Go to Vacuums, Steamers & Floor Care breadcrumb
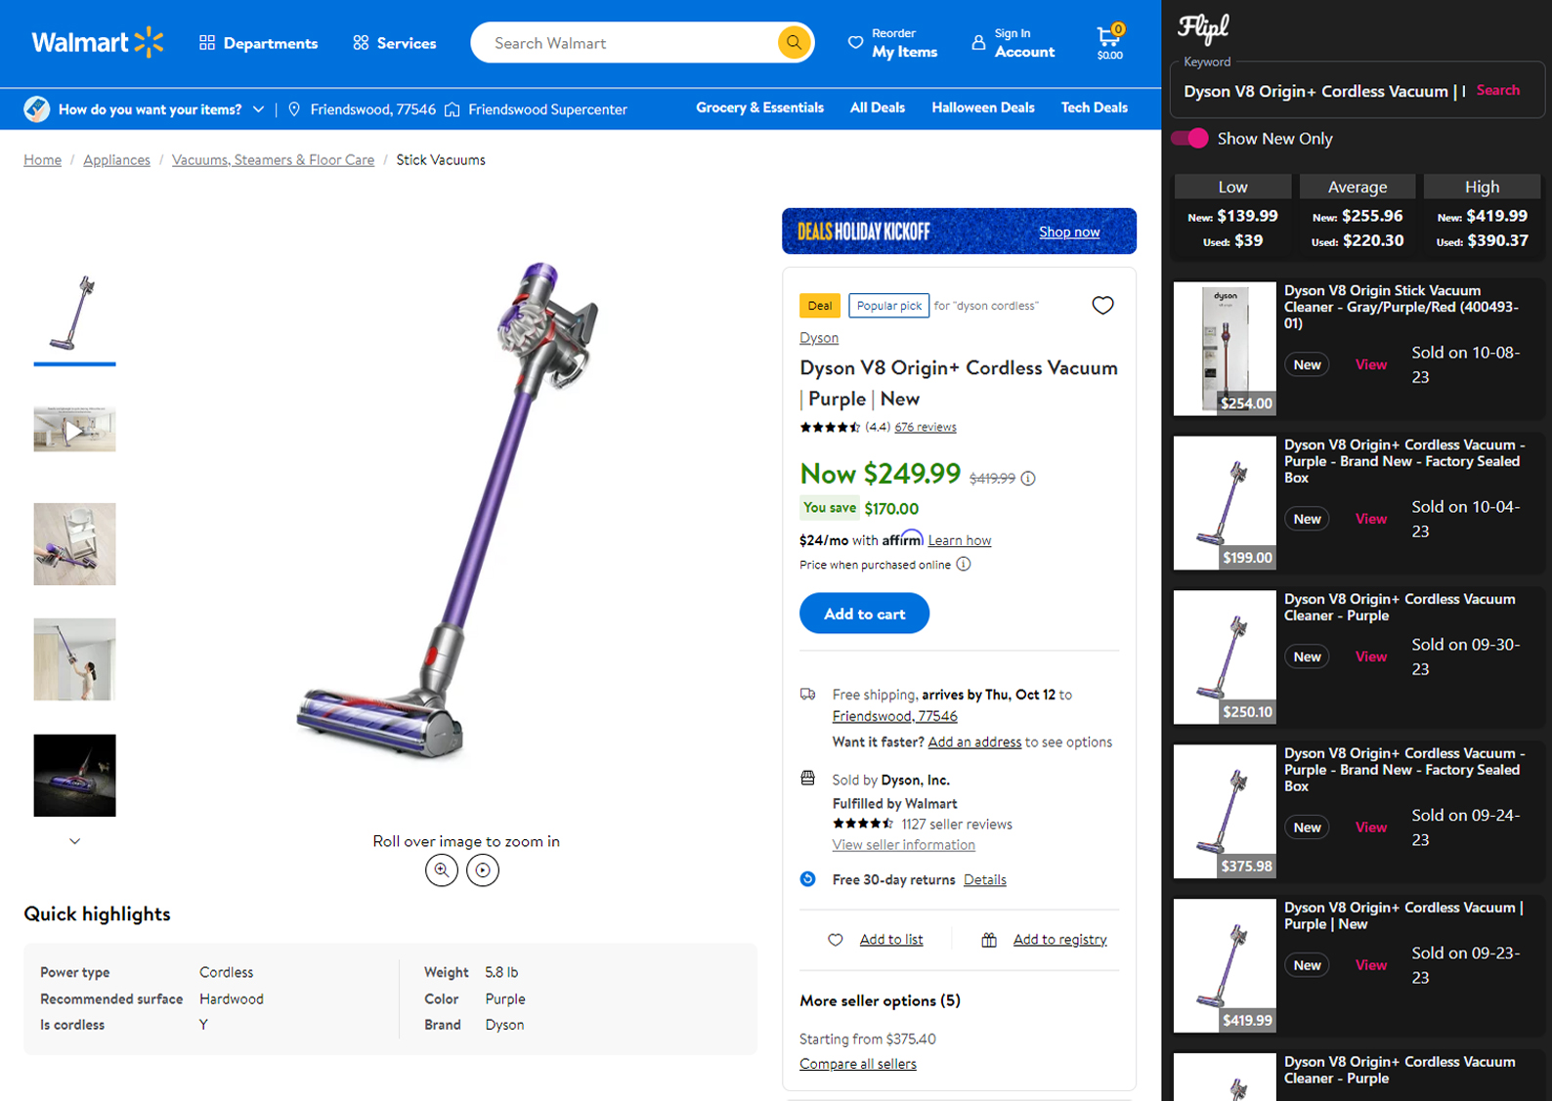This screenshot has width=1552, height=1101. [273, 159]
